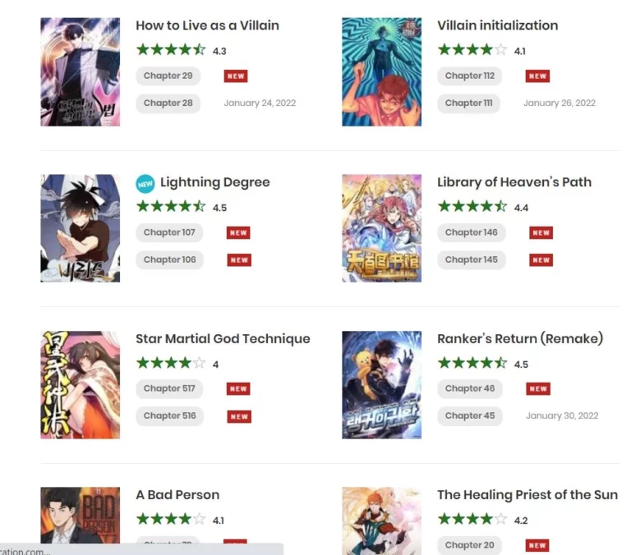The height and width of the screenshot is (555, 631).
Task: Open Chapter 45 of Ranker's Return
Action: click(x=470, y=416)
